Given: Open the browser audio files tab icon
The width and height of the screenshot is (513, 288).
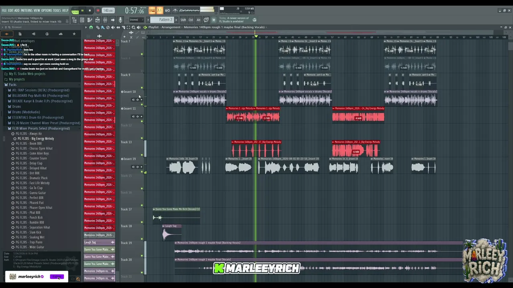Looking at the screenshot, I should click(6, 34).
